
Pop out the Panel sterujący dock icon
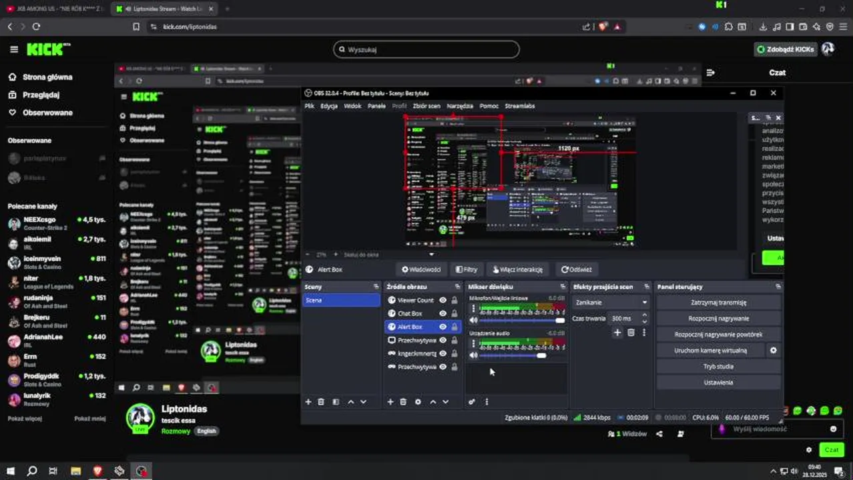pyautogui.click(x=778, y=287)
